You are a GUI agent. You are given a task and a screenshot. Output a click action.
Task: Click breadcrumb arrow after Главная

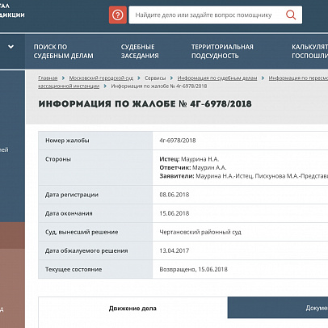[63, 78]
